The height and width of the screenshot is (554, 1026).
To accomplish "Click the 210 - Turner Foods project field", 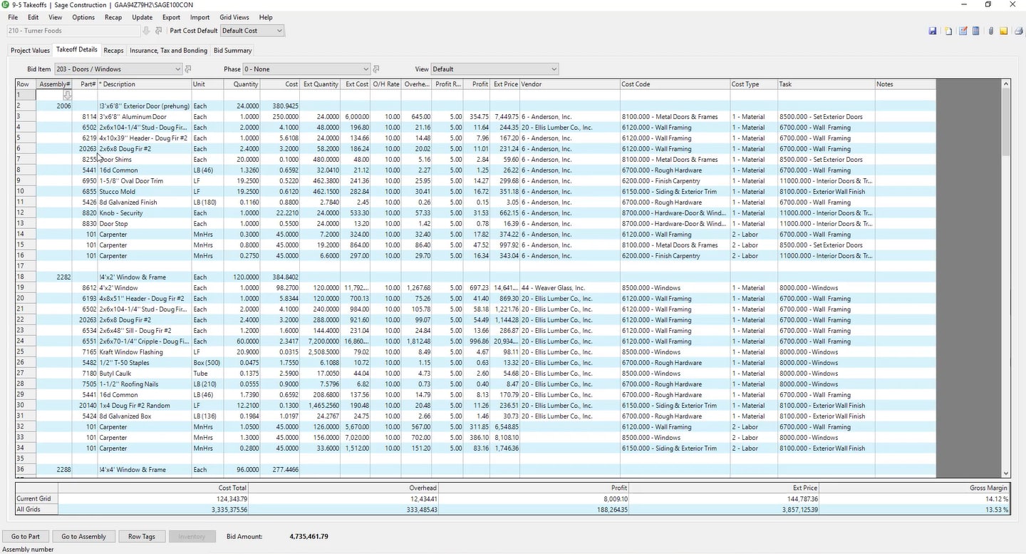I will point(73,31).
